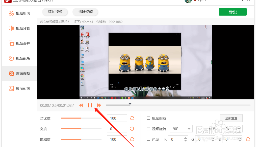The height and width of the screenshot is (147, 256).
Task: Open the 视频剪切 video cut section
Action: (19, 13)
